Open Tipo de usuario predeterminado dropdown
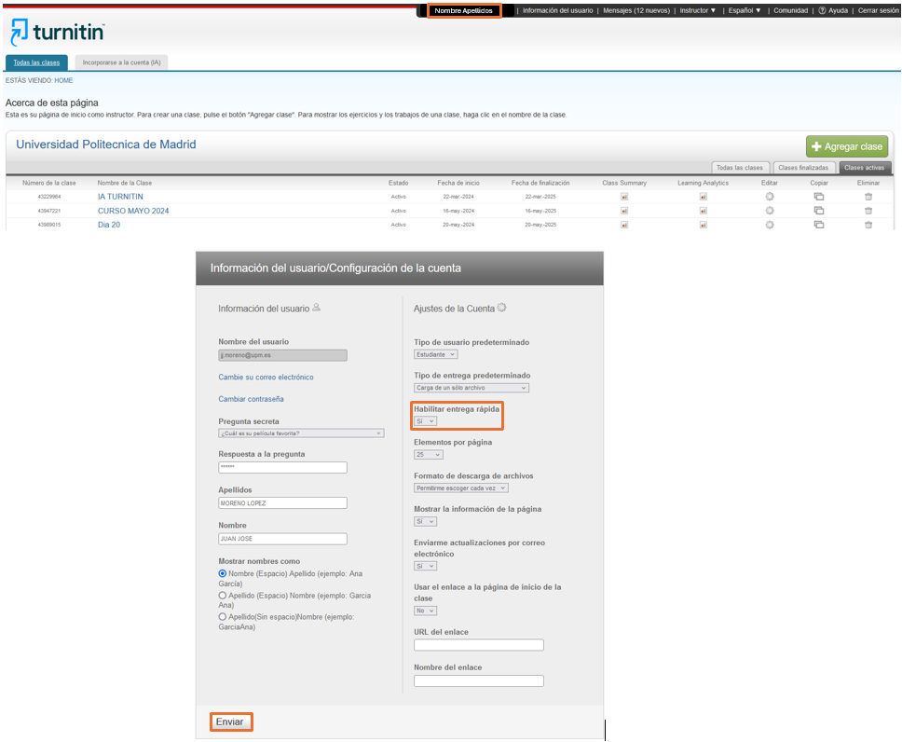The height and width of the screenshot is (742, 902). click(435, 354)
